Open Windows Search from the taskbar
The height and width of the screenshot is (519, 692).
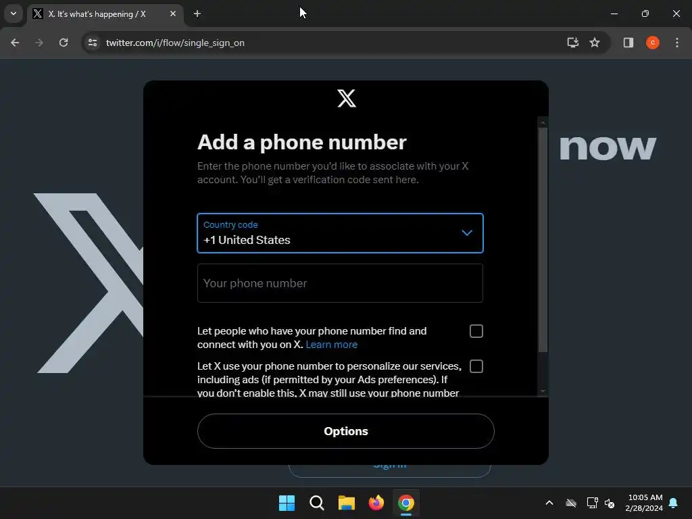click(x=317, y=503)
